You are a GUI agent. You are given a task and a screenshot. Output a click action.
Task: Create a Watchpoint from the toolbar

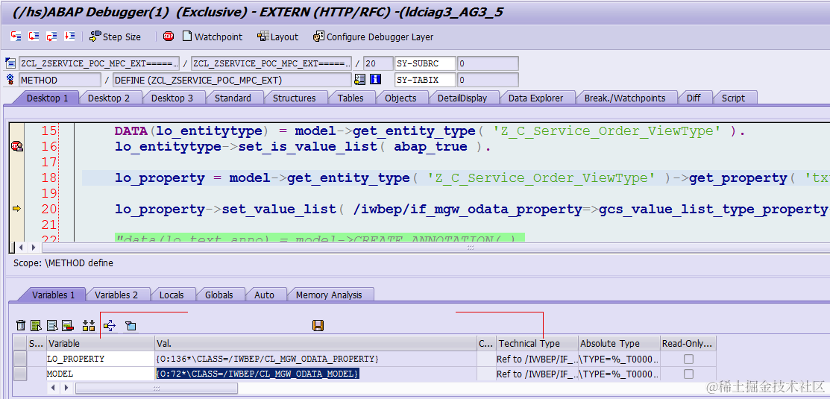point(213,37)
